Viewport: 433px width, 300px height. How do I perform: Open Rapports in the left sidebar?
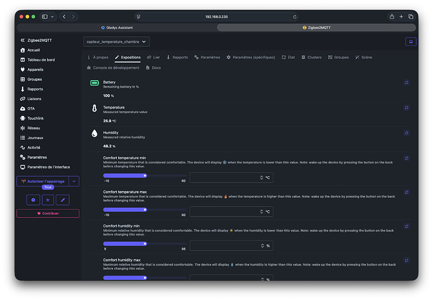tap(32, 89)
